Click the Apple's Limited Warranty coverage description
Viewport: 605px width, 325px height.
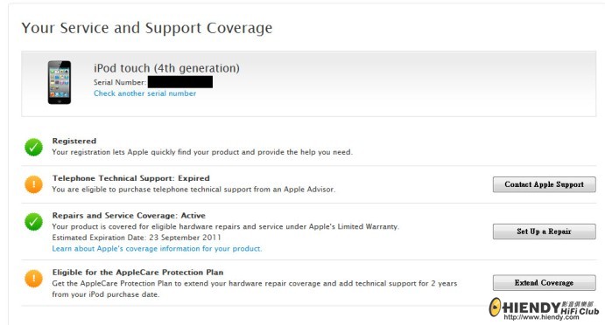tap(226, 227)
